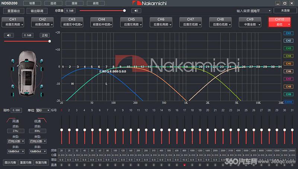Click the channel volume slider handle above car
The height and width of the screenshot is (169, 298).
click(x=50, y=41)
